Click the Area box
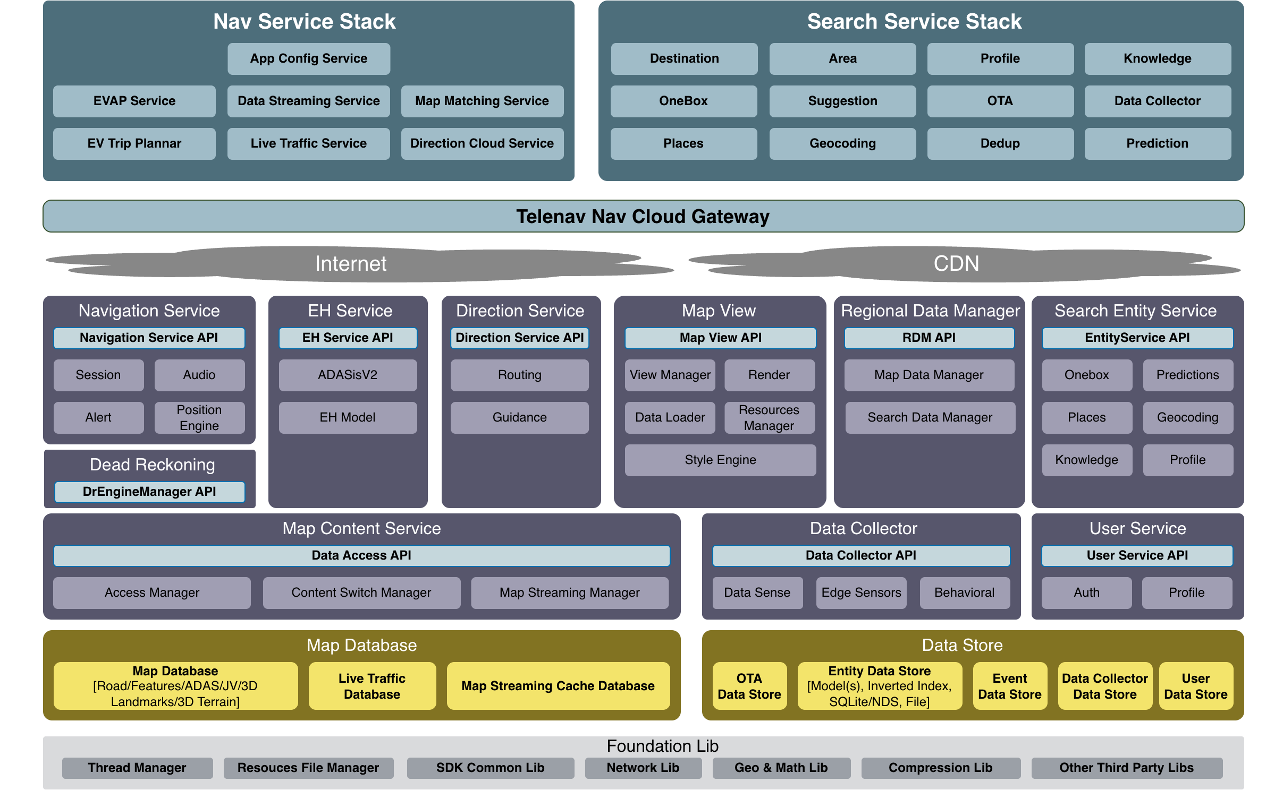The width and height of the screenshot is (1266, 790). coord(842,58)
